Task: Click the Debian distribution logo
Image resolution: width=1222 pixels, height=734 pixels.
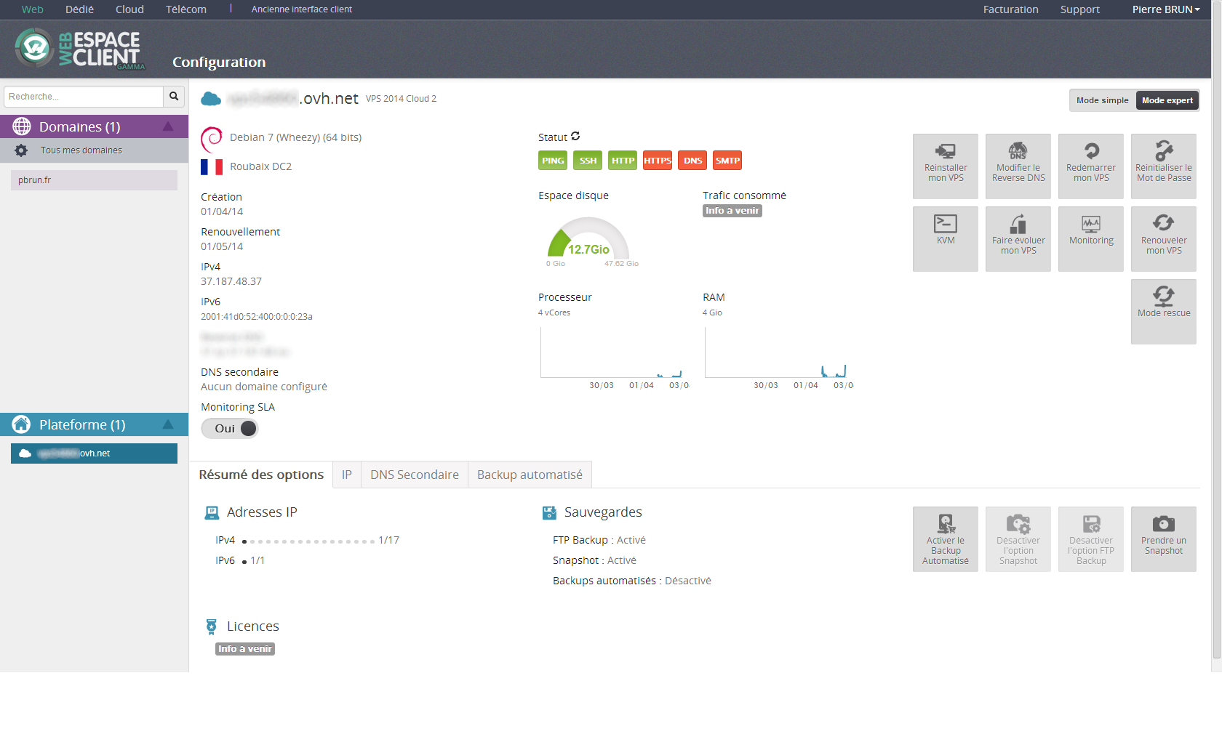Action: (x=212, y=138)
